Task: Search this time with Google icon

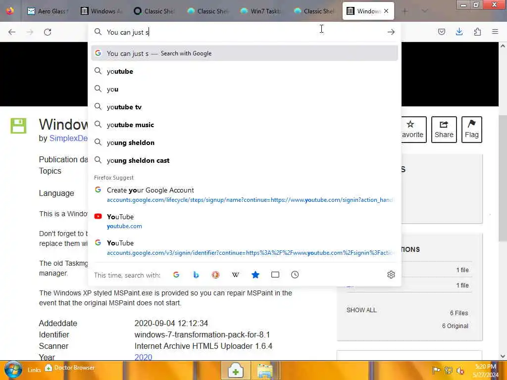Action: [176, 275]
